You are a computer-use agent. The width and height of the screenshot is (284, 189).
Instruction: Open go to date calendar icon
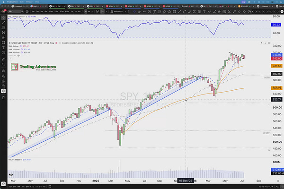point(50,187)
